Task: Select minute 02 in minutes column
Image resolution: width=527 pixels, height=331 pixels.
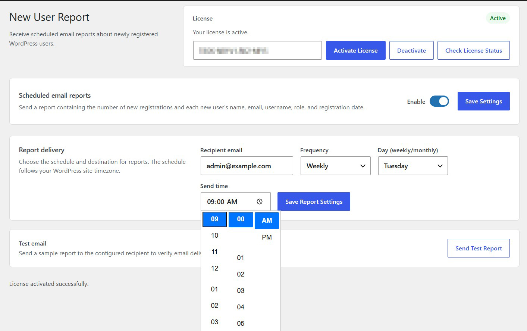Action: coord(241,274)
